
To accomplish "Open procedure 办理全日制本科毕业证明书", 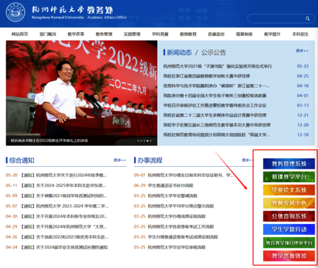I will (191, 175).
